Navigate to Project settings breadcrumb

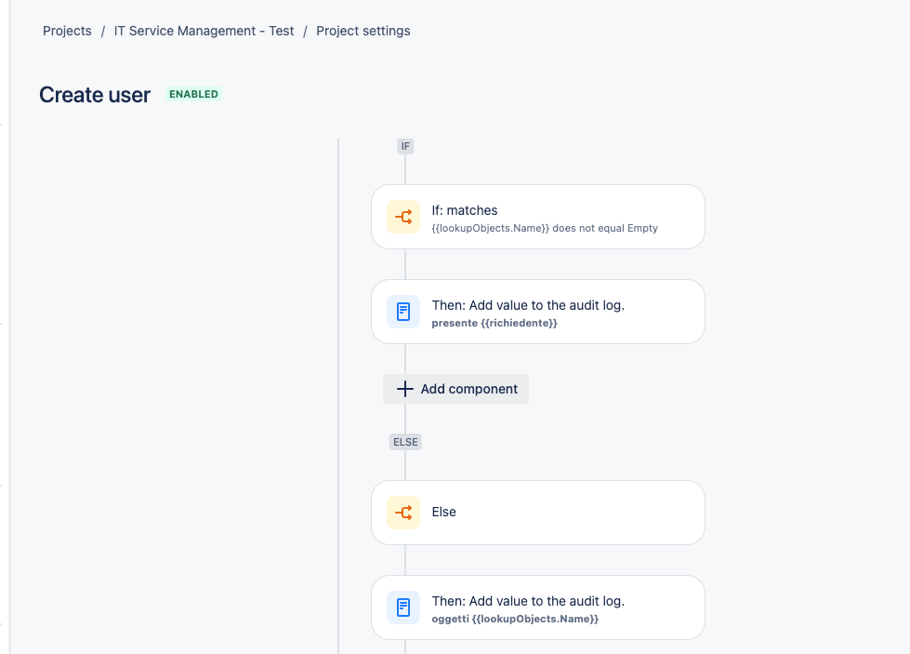pyautogui.click(x=363, y=31)
